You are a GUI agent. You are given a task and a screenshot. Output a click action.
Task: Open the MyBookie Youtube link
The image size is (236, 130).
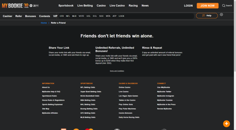point(165,100)
